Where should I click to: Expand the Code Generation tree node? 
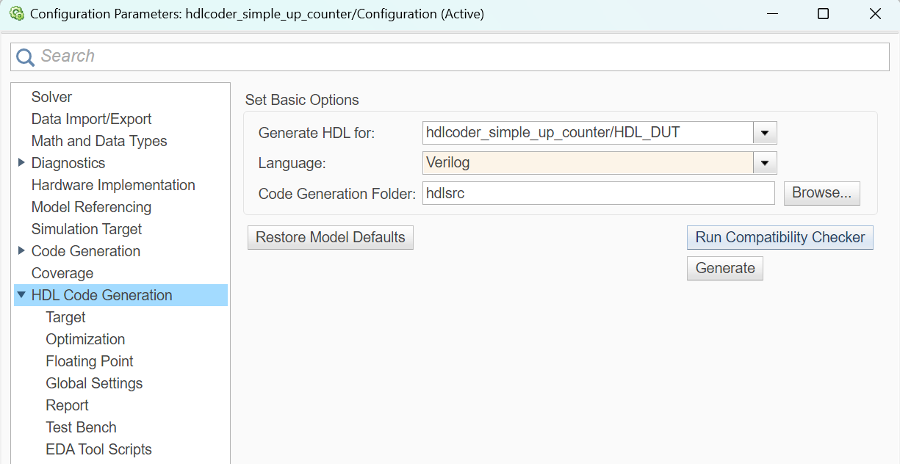pos(21,251)
